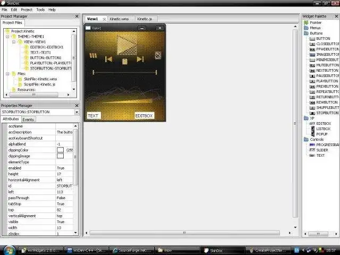Open the File menu
The height and width of the screenshot is (255, 340).
click(4, 10)
